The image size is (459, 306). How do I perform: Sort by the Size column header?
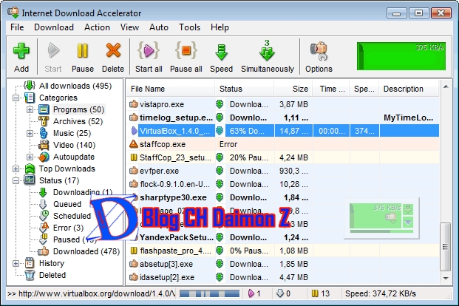pyautogui.click(x=293, y=89)
